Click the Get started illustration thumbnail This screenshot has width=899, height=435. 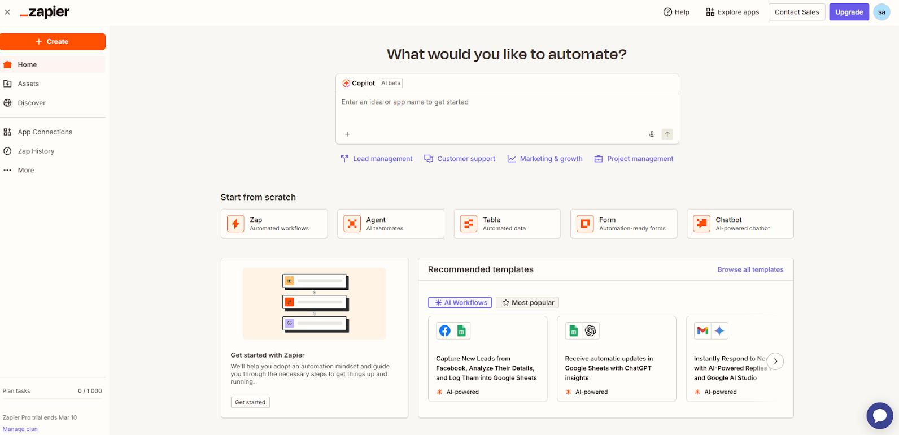click(x=315, y=303)
